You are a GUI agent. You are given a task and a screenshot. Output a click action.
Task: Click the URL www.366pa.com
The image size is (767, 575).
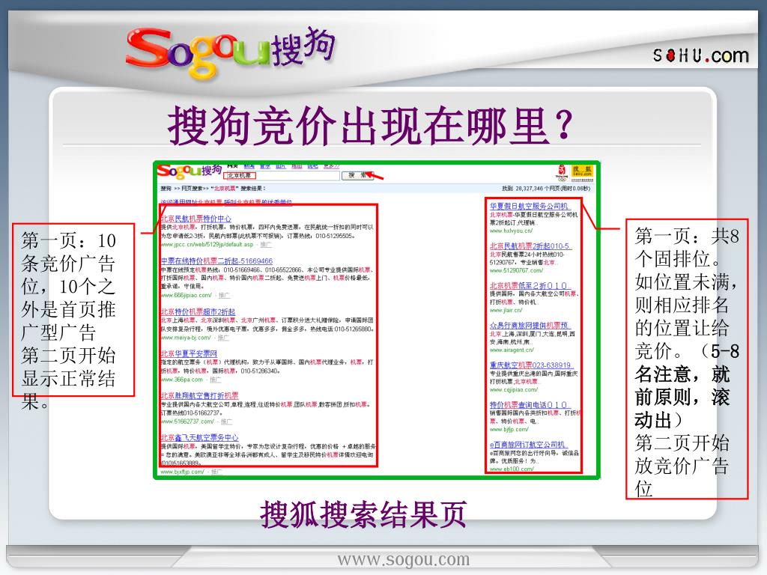pos(181,380)
